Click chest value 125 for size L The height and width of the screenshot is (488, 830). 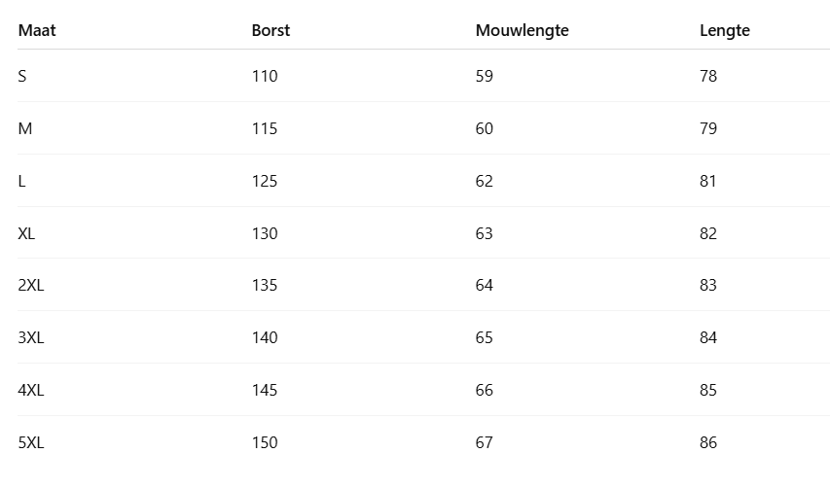[265, 181]
